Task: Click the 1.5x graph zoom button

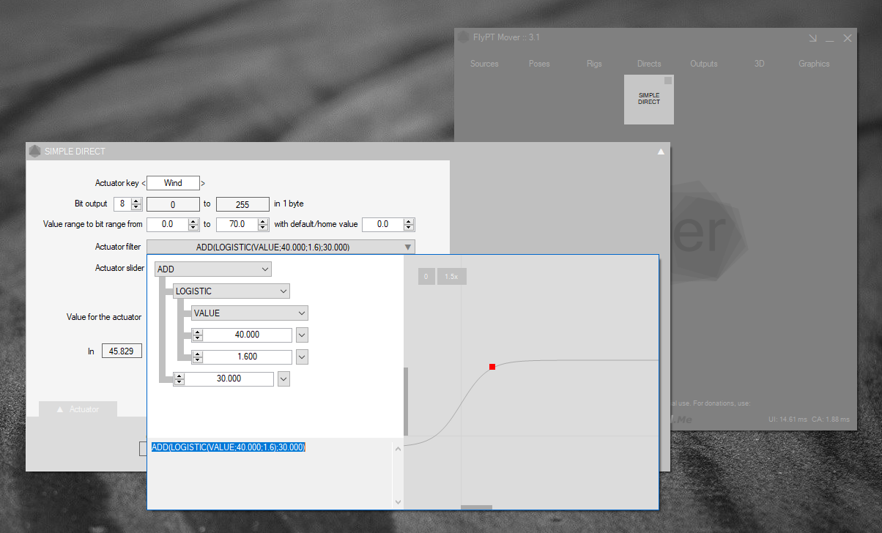Action: coord(451,277)
